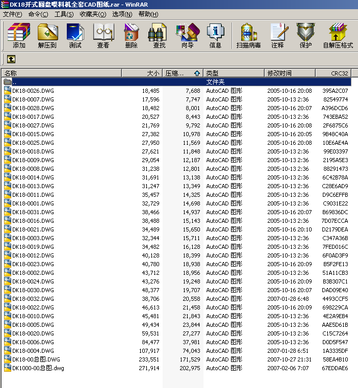The height and width of the screenshot is (388, 358).
Task: Select file name DK18-0012.DWG
Action: pyautogui.click(x=33, y=255)
